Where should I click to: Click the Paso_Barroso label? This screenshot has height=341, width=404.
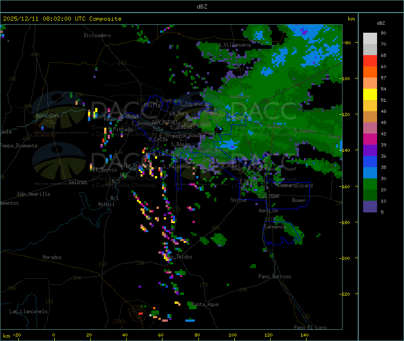pyautogui.click(x=275, y=276)
